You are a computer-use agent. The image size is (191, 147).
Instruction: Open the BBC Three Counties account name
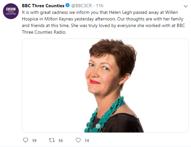(43, 6)
